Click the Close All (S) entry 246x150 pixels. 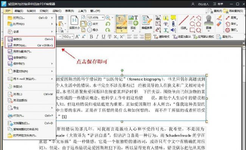coord(30,100)
